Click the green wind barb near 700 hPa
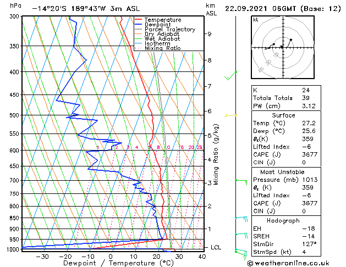The width and height of the screenshot is (346, 267). click(240, 180)
